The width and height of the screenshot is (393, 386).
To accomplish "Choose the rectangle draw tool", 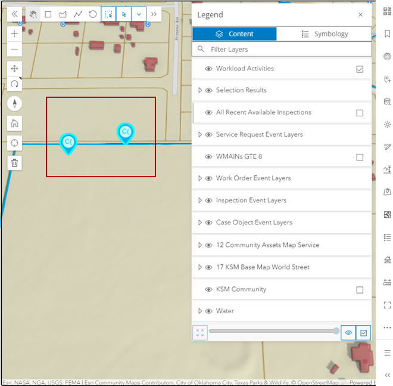I will click(48, 14).
